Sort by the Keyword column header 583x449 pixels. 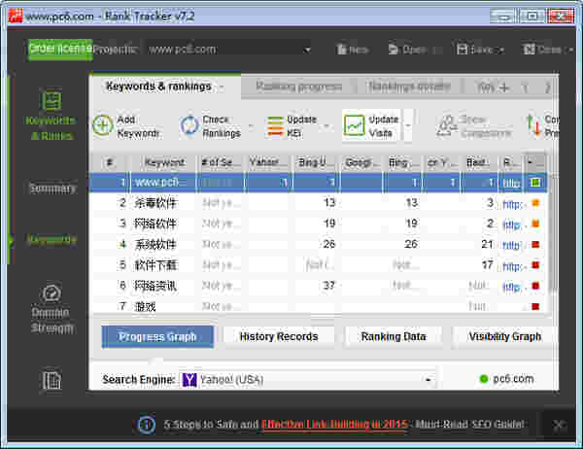(164, 162)
